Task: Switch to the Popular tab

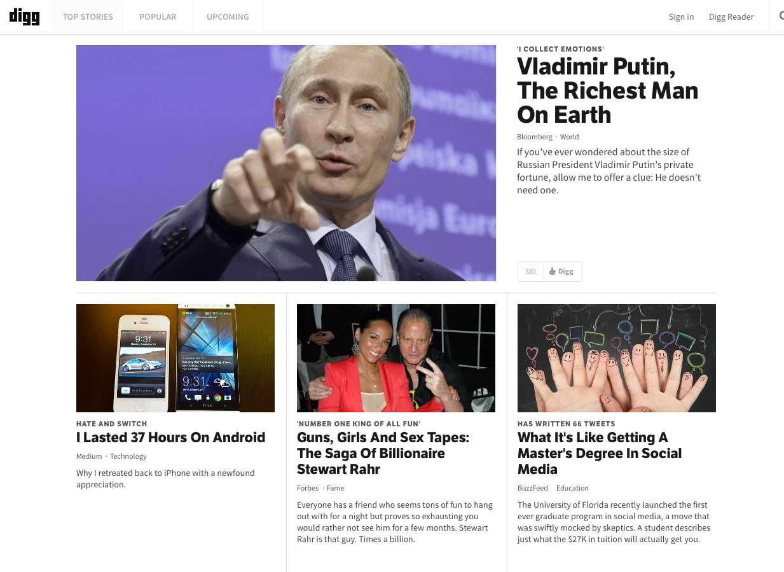Action: pos(158,17)
